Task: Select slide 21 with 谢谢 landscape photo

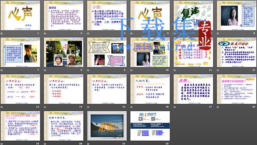Action: 107,126
